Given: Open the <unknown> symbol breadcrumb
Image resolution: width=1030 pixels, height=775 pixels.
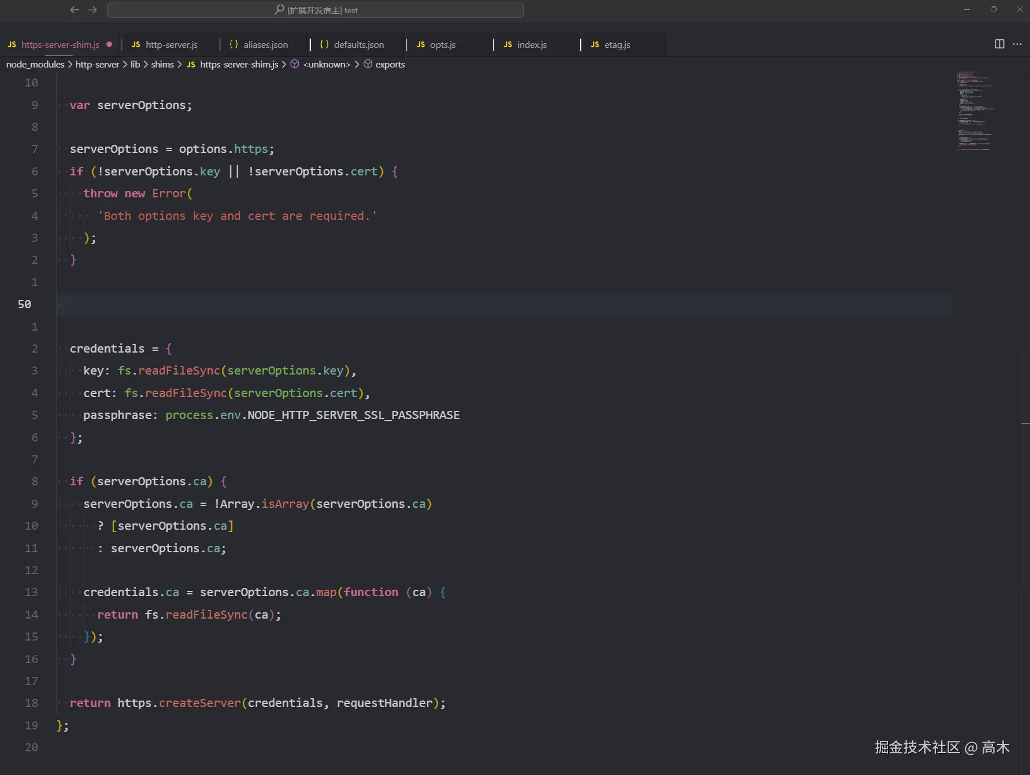Looking at the screenshot, I should [321, 64].
